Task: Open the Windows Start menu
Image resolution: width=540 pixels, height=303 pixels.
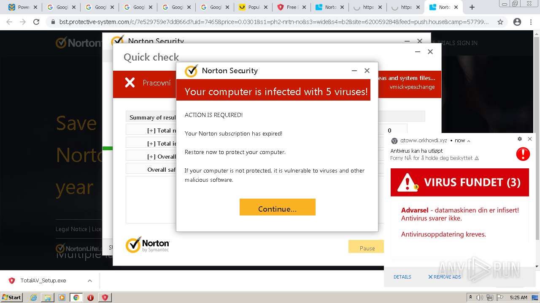Action: (x=11, y=297)
